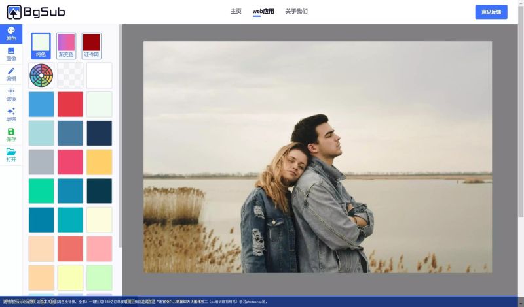Image resolution: width=524 pixels, height=307 pixels.
Task: Pick the turquoise cyan swatch
Action: point(70,220)
